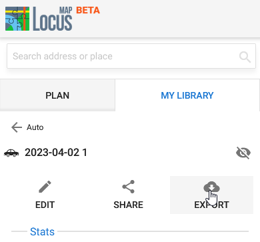This screenshot has width=260, height=242.
Task: Return to the Auto folder label
Action: point(35,127)
